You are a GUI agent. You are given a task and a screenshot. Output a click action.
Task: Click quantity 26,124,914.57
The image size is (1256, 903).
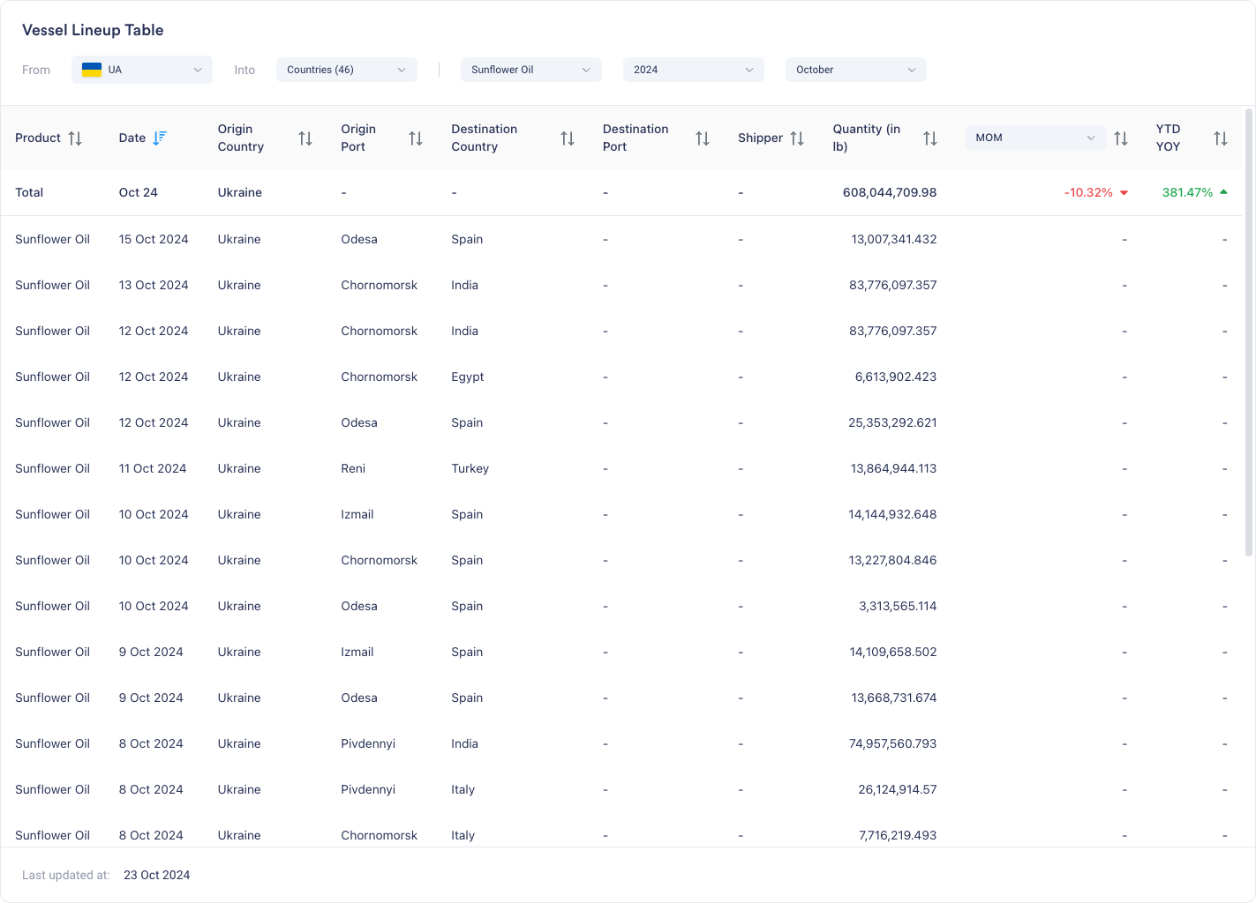[x=898, y=789]
